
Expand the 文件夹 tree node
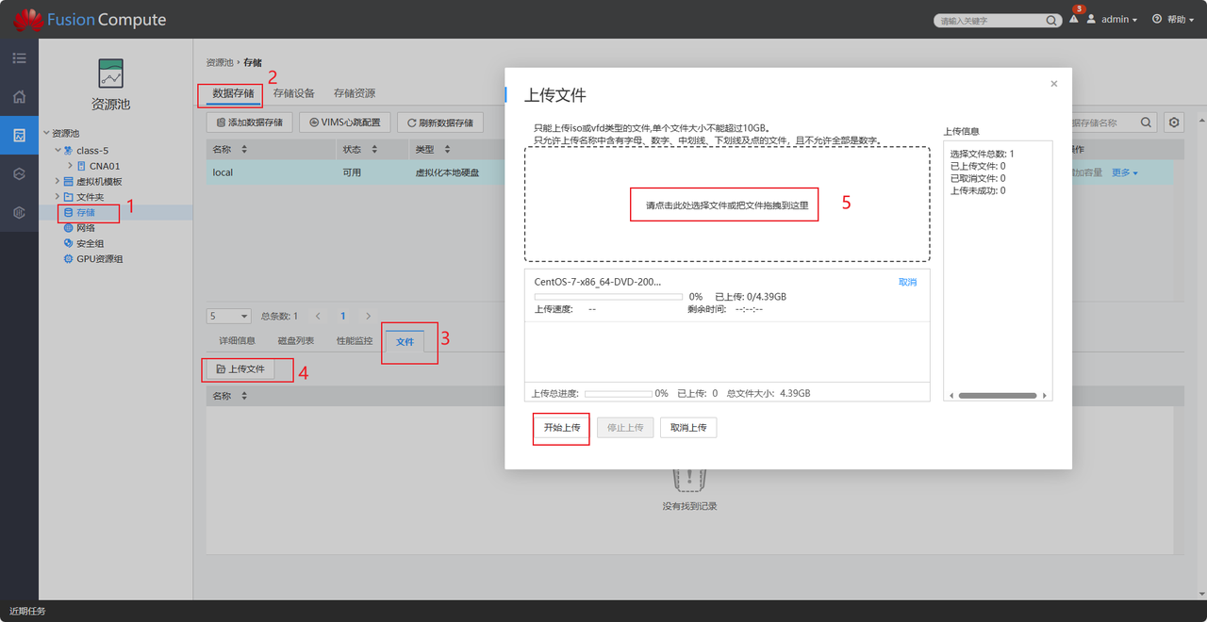click(57, 197)
